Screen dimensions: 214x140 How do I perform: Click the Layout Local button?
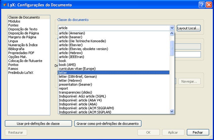(189, 28)
